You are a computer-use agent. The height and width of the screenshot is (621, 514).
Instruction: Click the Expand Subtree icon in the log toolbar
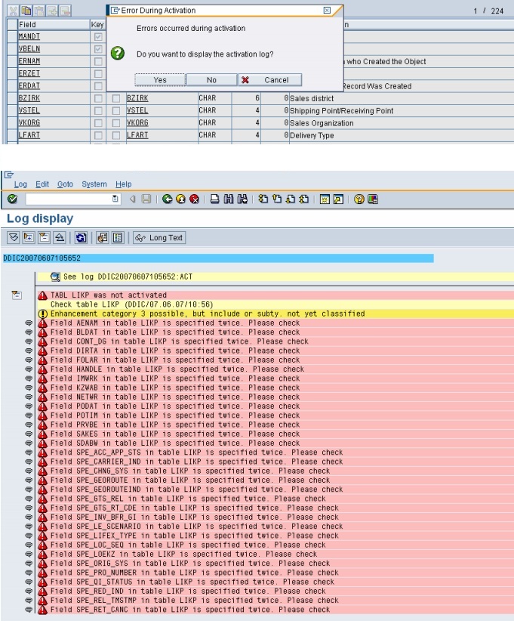pos(29,238)
